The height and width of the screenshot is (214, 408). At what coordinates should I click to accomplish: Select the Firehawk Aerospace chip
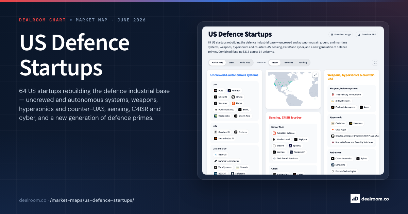[343, 107]
